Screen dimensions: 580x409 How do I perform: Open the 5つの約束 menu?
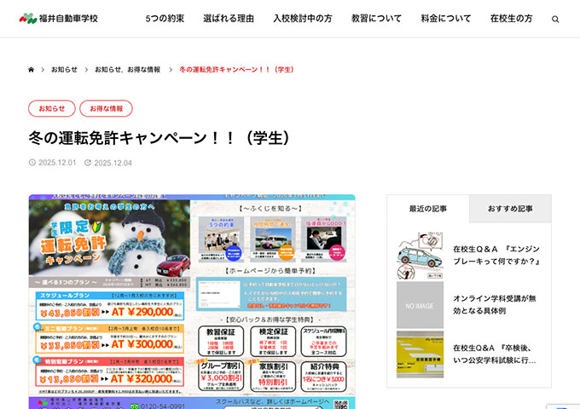pos(165,18)
